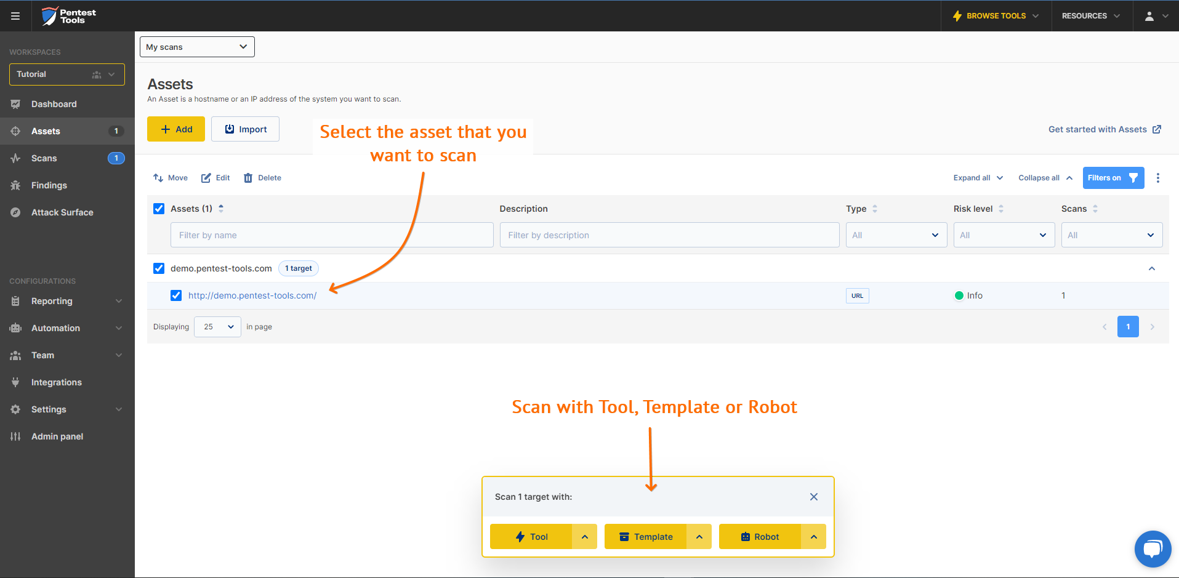Click the Move arrows icon
This screenshot has height=578, width=1179.
tap(158, 178)
